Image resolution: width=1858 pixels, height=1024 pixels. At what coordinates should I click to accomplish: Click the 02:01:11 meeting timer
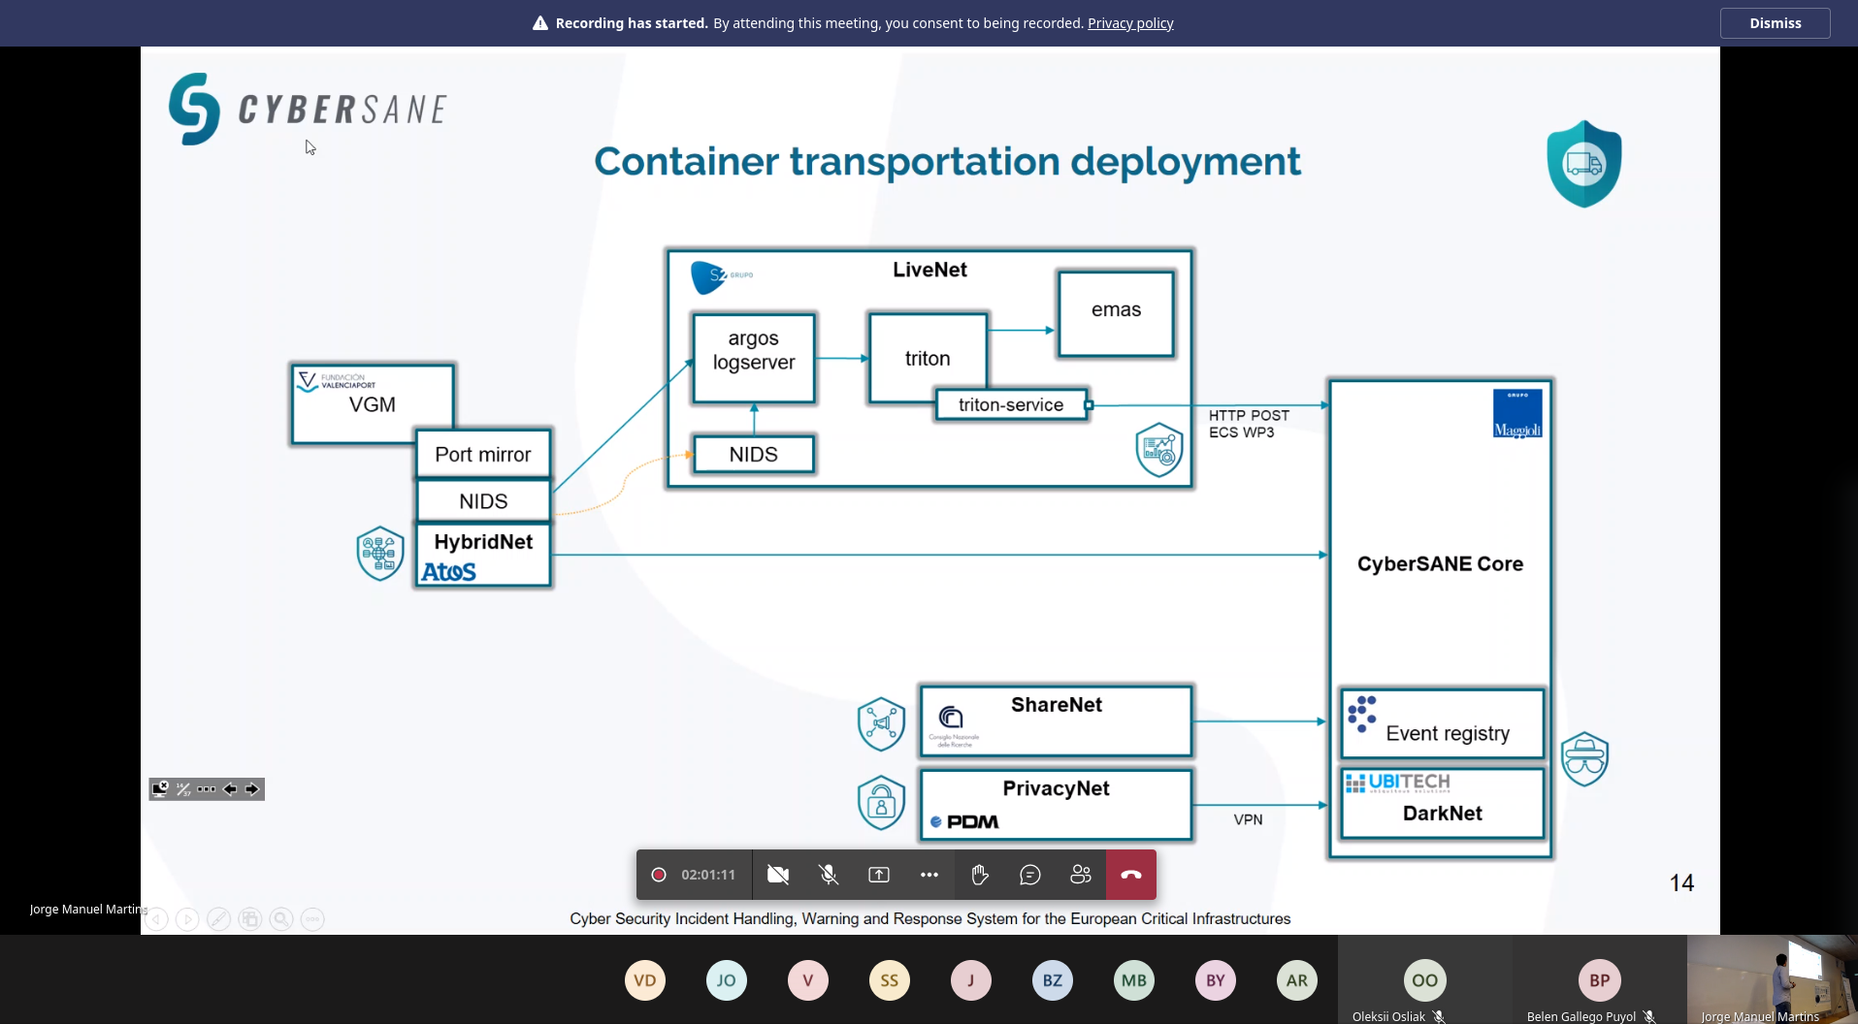tap(708, 875)
